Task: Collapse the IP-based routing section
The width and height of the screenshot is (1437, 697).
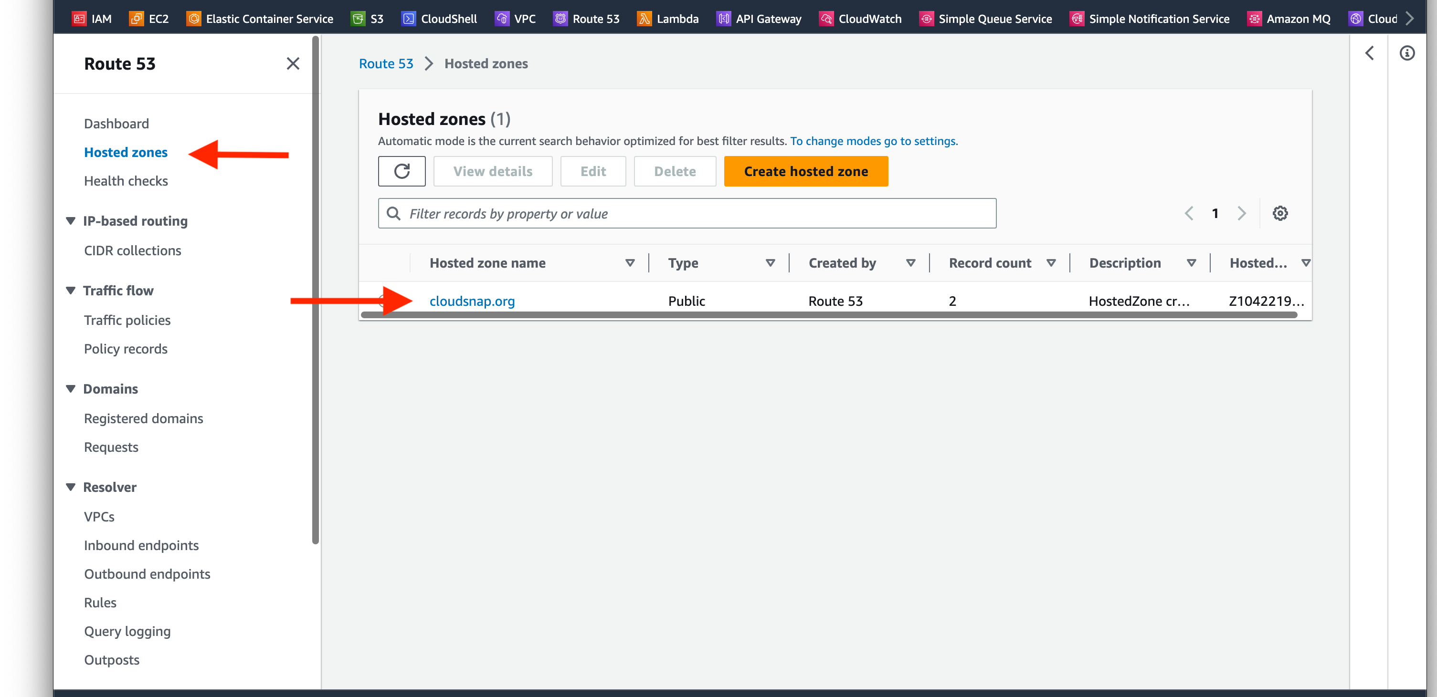Action: [70, 221]
